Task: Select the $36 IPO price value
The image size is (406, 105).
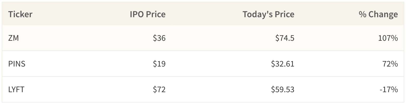Action: (x=159, y=38)
